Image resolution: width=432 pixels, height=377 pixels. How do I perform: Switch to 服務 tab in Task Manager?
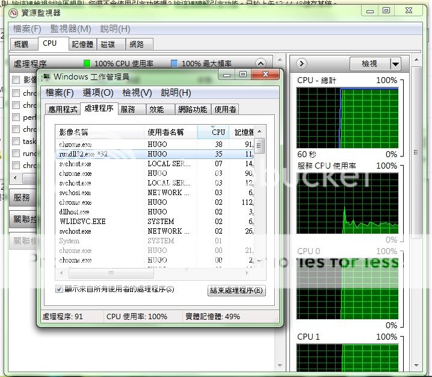132,110
